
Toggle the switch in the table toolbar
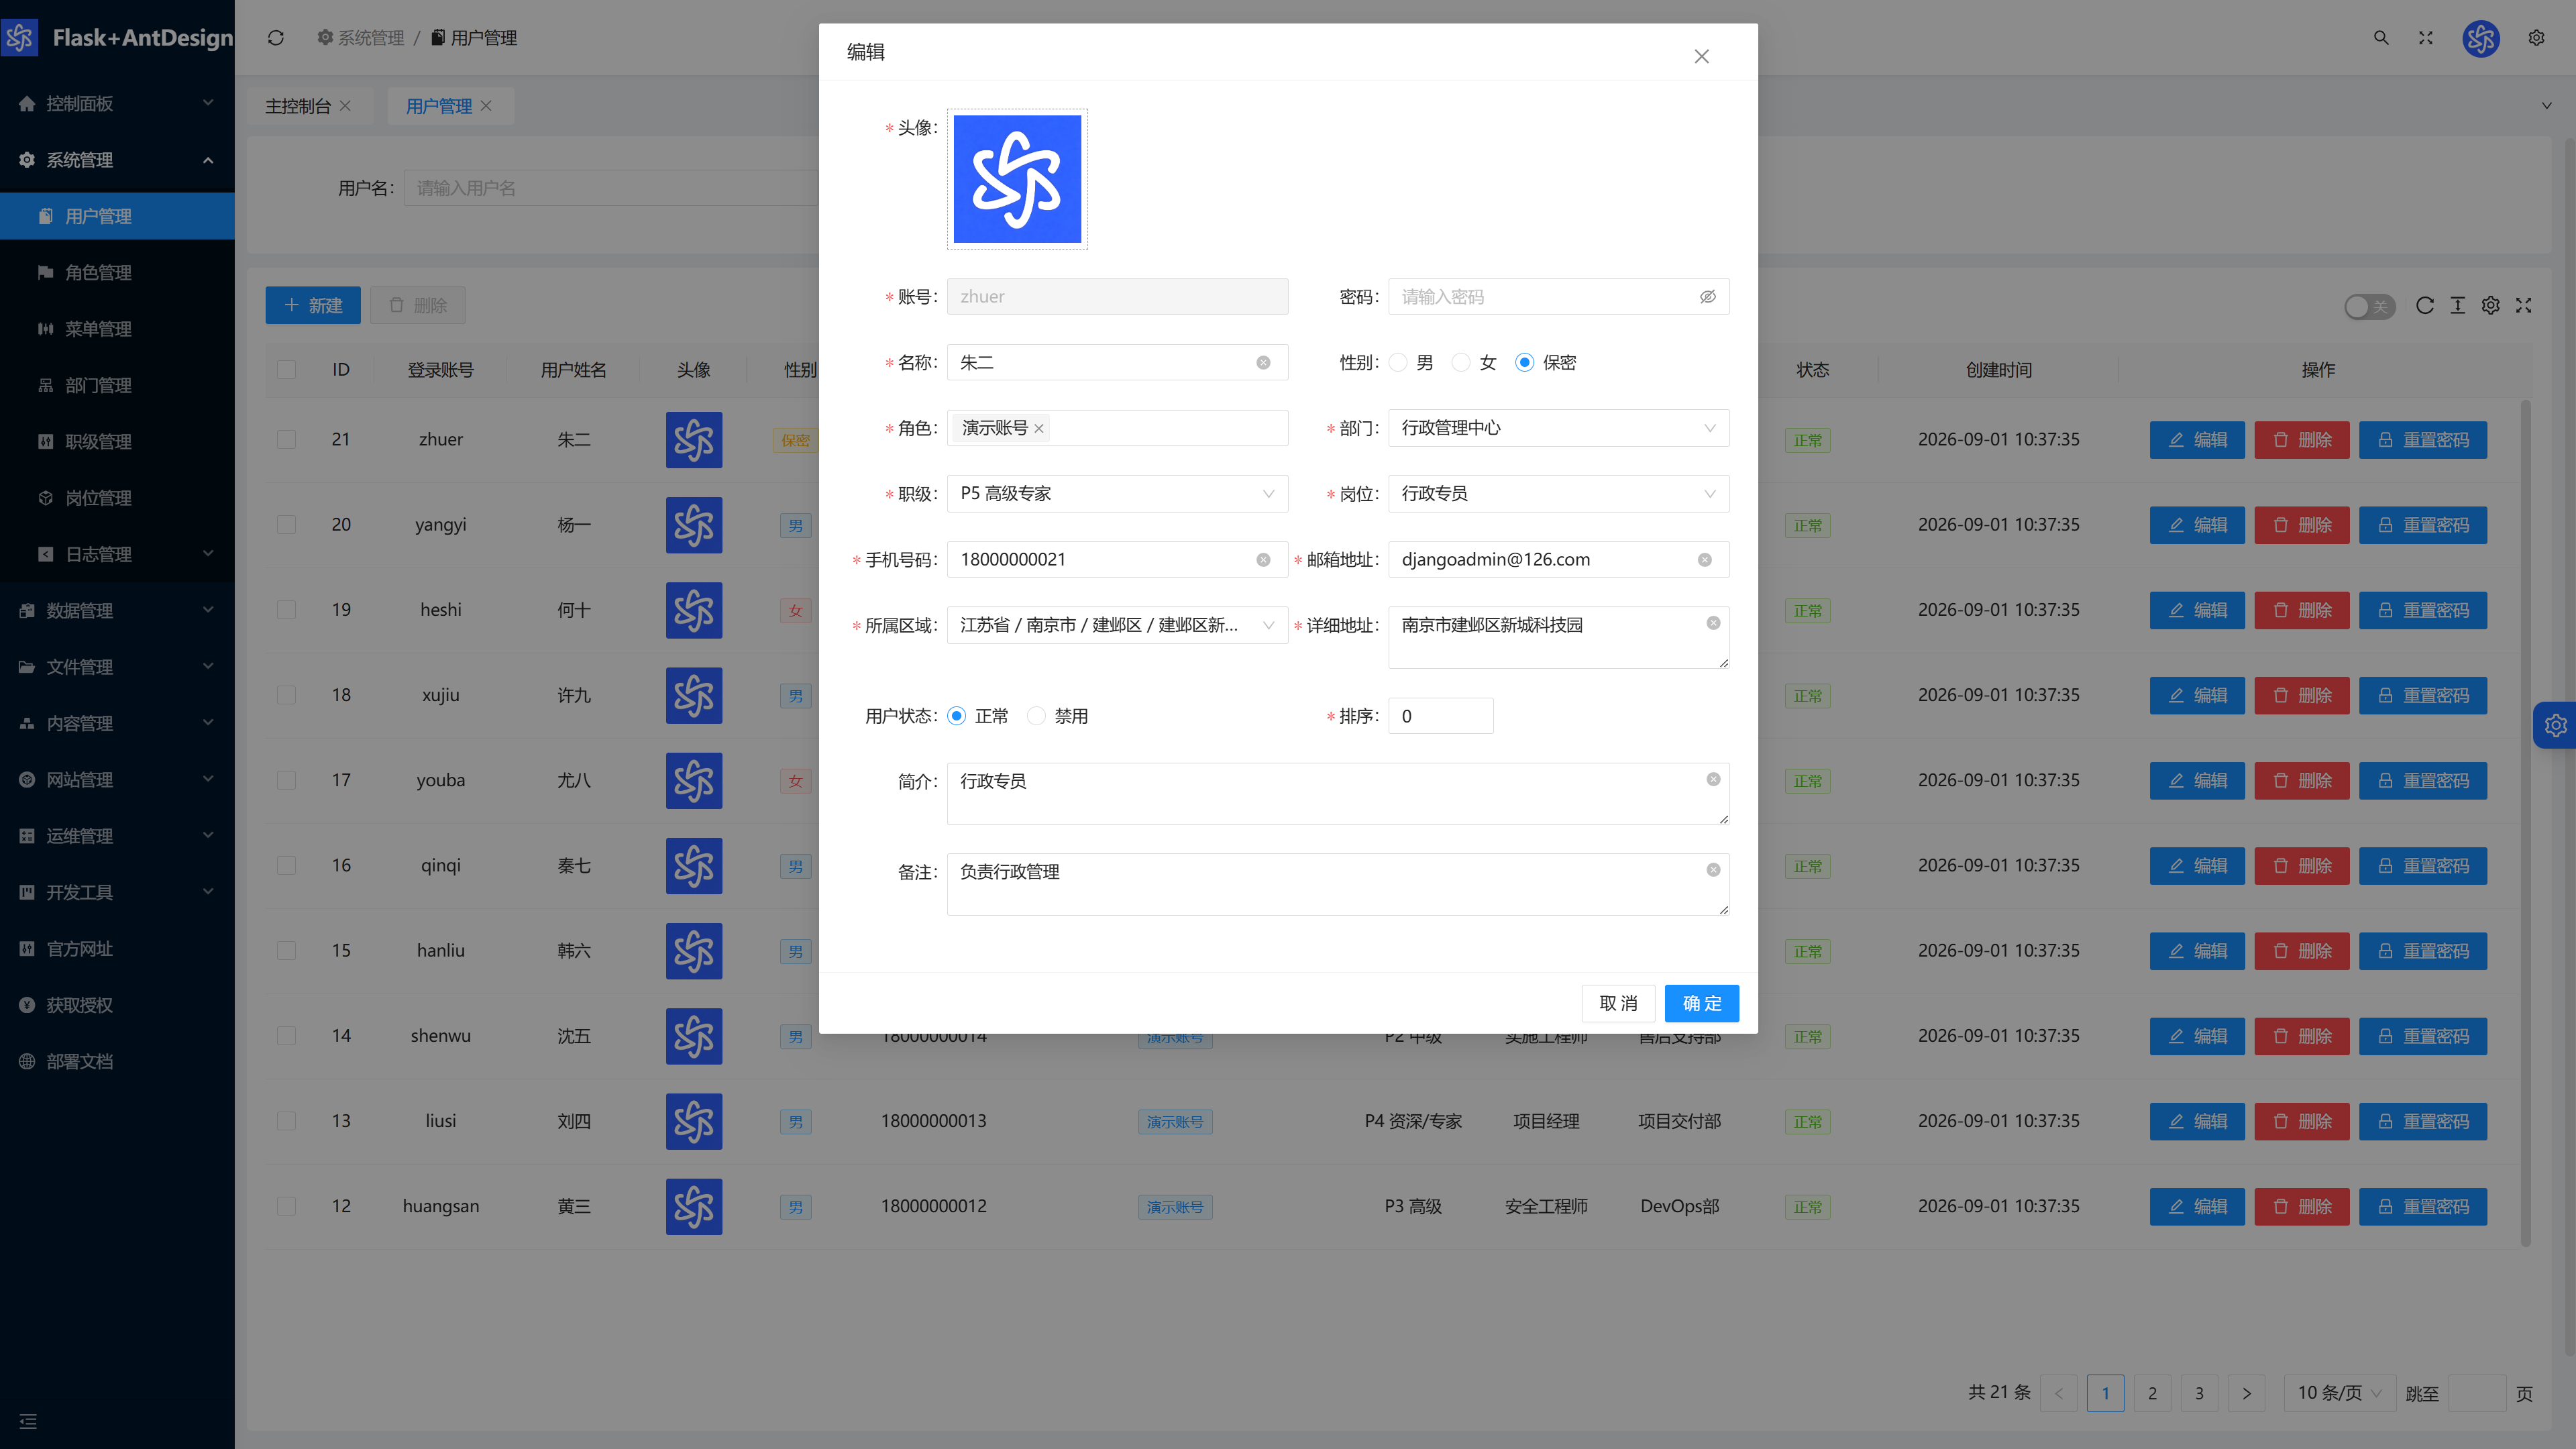(x=2369, y=307)
